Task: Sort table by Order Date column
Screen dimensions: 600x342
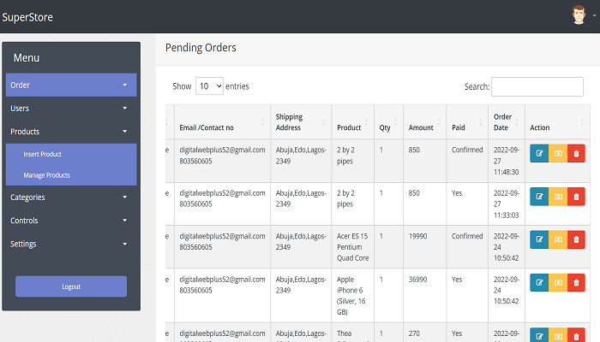Action: point(506,122)
